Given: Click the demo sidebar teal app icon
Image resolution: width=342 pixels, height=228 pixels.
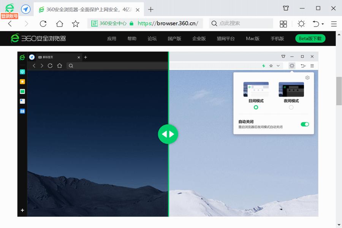Looking at the screenshot, I should 22,72.
